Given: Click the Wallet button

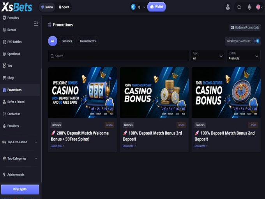Looking at the screenshot, I should point(157,7).
